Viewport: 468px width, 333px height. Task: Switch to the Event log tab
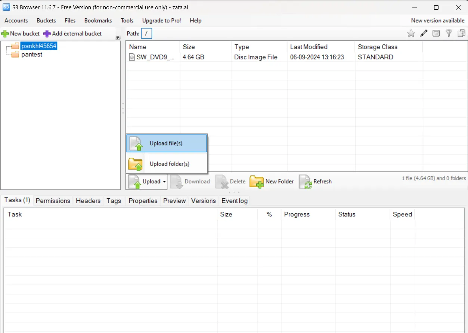point(235,201)
